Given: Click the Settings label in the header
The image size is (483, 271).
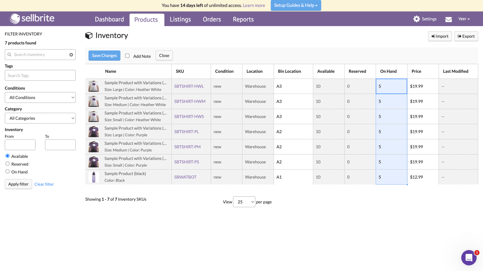Looking at the screenshot, I should tap(429, 19).
